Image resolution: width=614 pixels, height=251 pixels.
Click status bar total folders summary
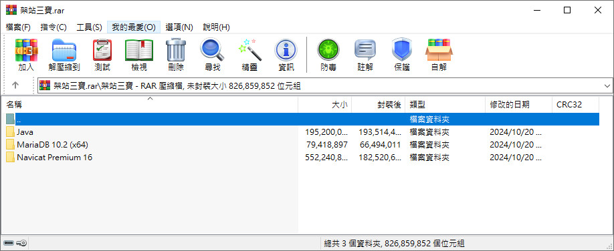(x=395, y=244)
